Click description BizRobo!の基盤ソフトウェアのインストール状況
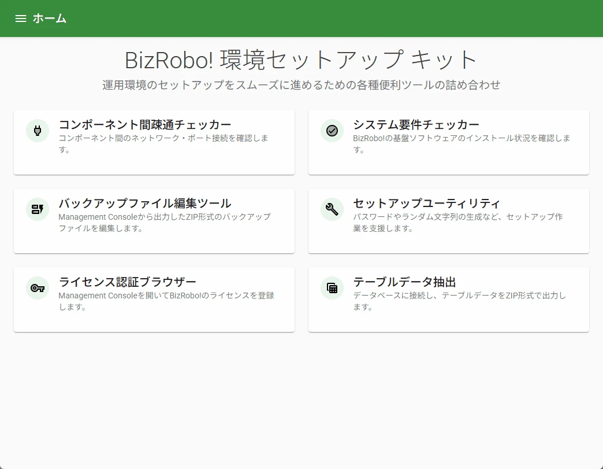The height and width of the screenshot is (469, 603). point(461,143)
